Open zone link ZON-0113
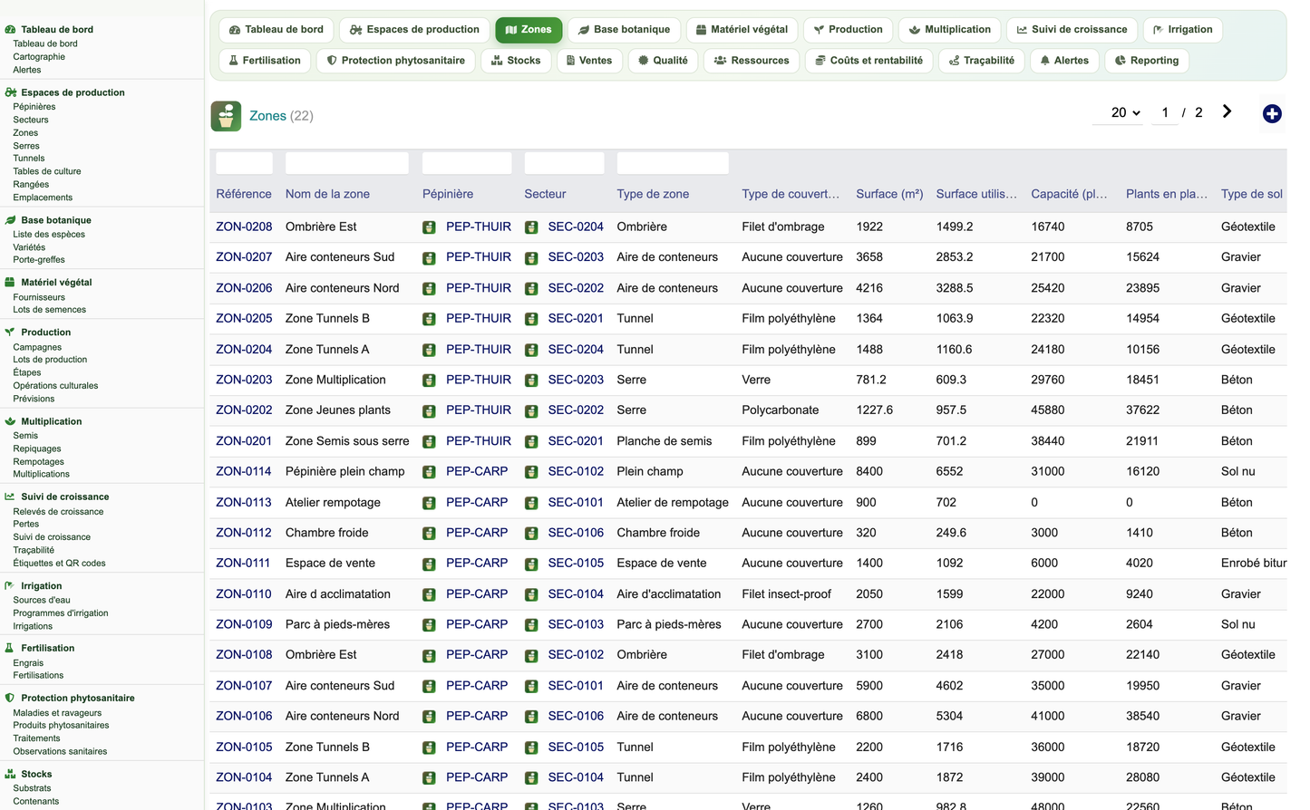 pyautogui.click(x=244, y=502)
